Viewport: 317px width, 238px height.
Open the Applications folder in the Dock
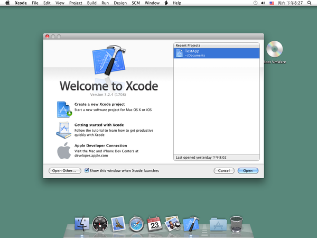[218, 224]
